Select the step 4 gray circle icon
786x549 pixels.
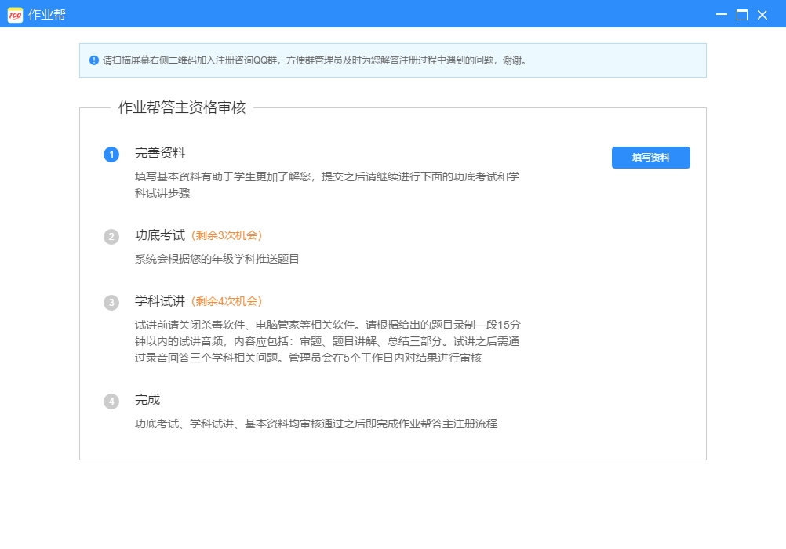(111, 402)
